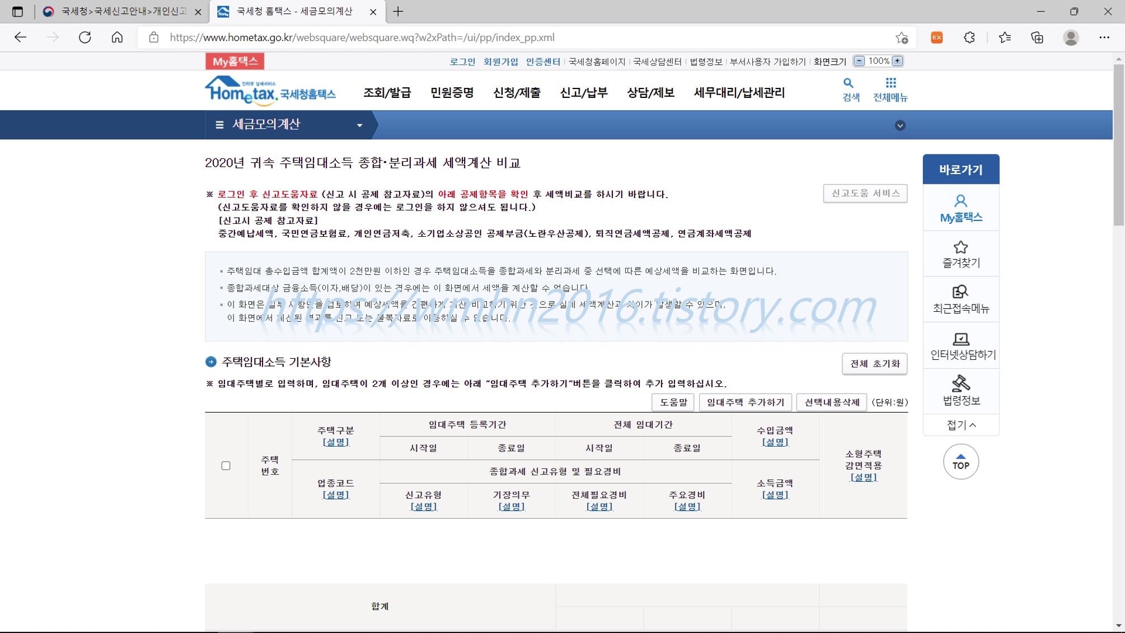Viewport: 1125px width, 633px height.
Task: Click the 도움말 button
Action: 673,402
